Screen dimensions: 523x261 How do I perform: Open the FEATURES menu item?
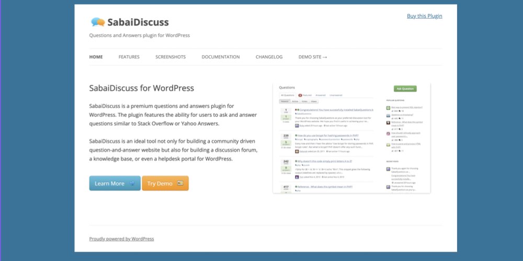click(129, 57)
